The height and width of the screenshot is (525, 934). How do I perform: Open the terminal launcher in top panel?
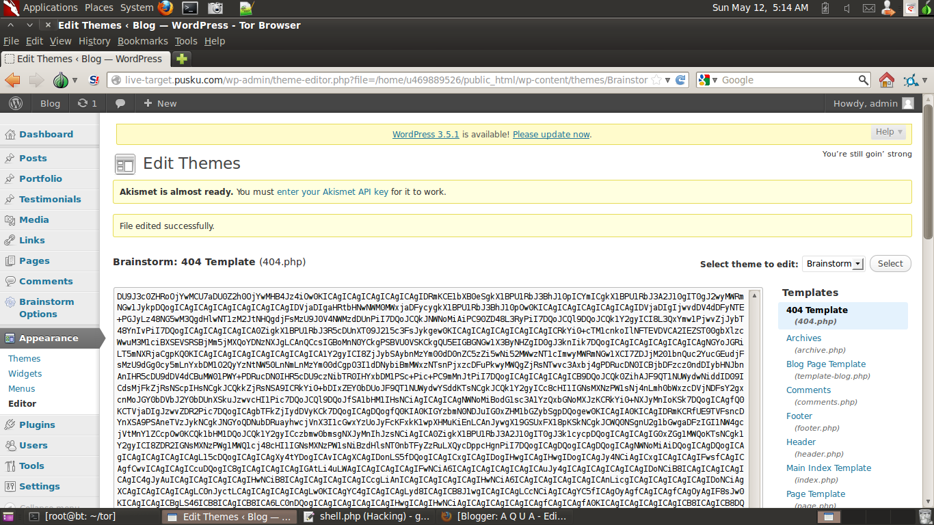click(x=190, y=8)
